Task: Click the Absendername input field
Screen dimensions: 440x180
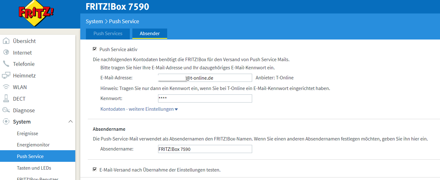Action: (205, 149)
